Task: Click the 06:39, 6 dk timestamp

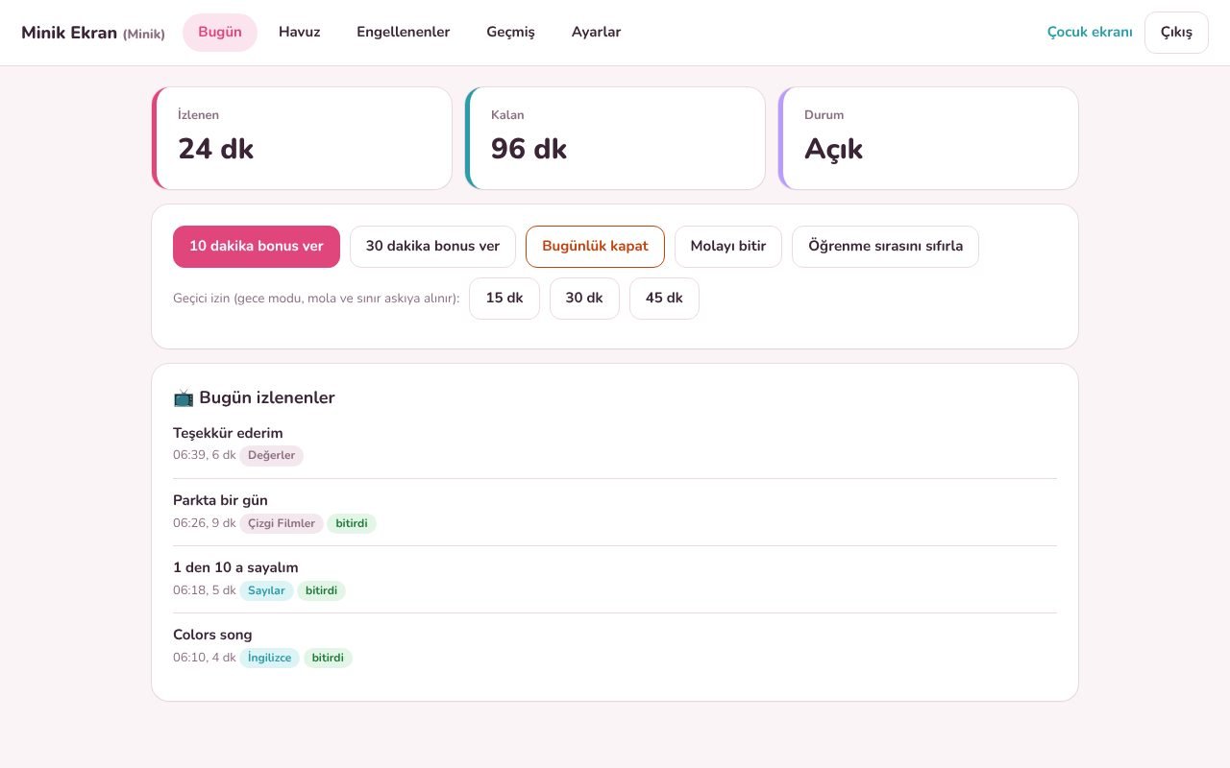Action: (204, 455)
